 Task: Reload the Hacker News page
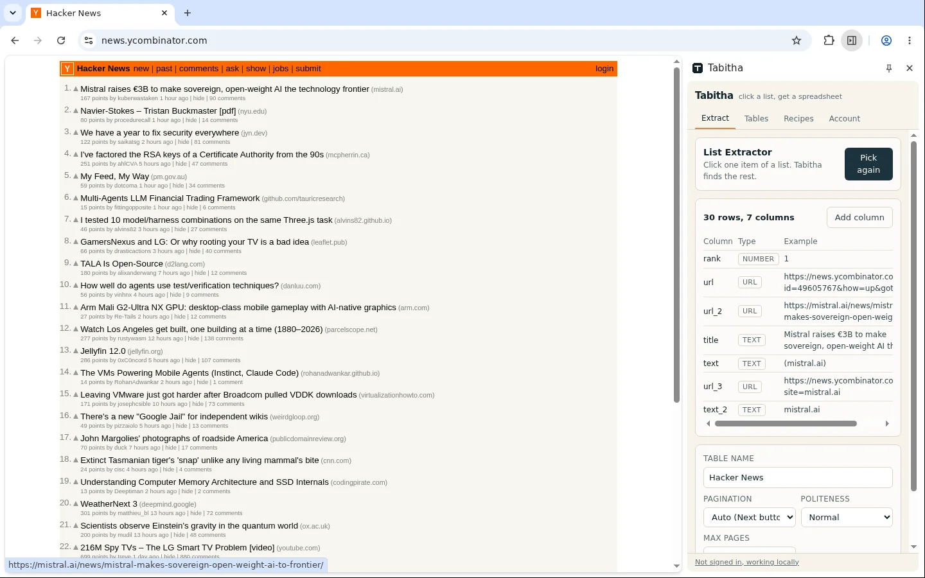point(61,40)
